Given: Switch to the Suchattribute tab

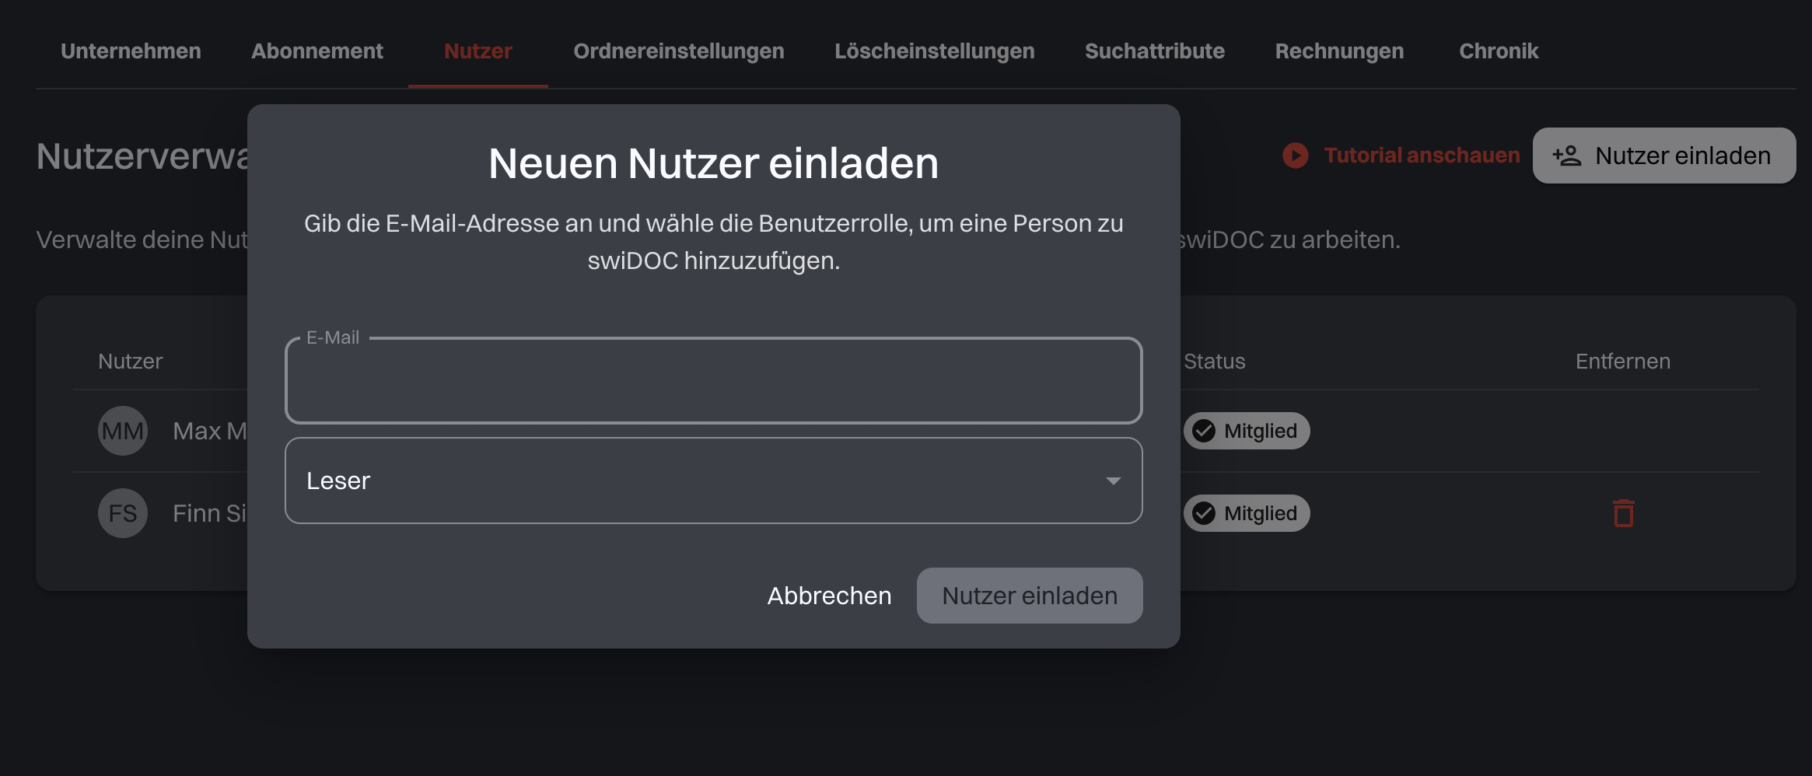Looking at the screenshot, I should tap(1154, 51).
